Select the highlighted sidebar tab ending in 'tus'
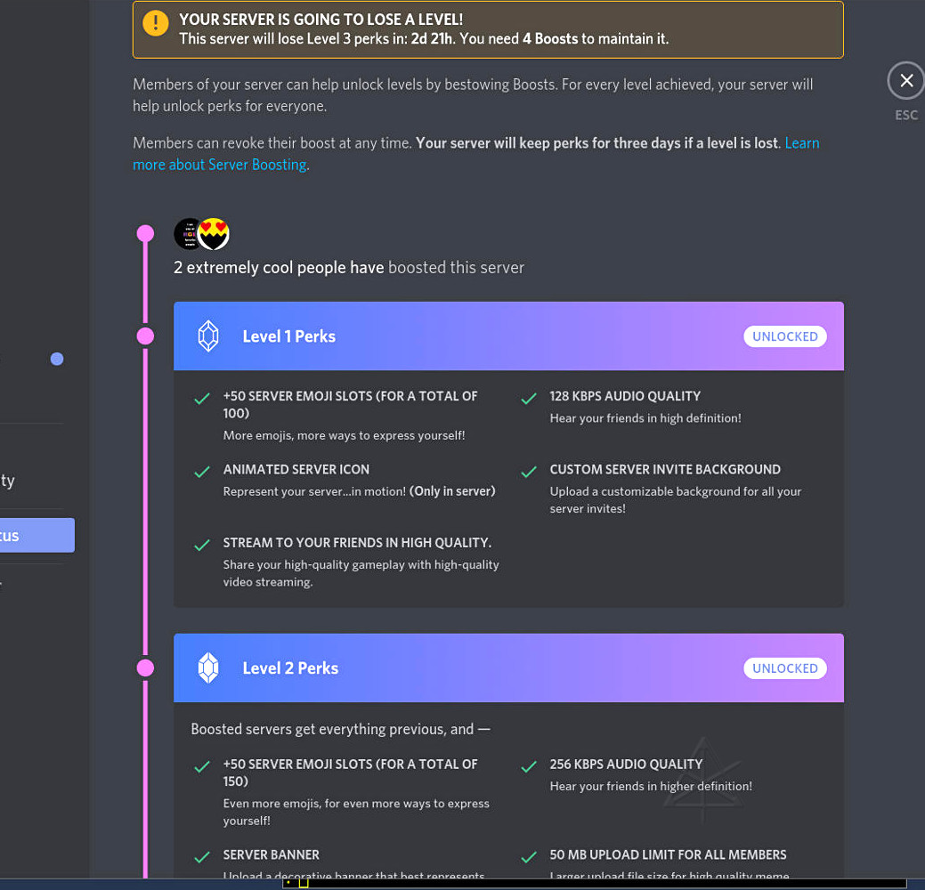 coord(36,536)
